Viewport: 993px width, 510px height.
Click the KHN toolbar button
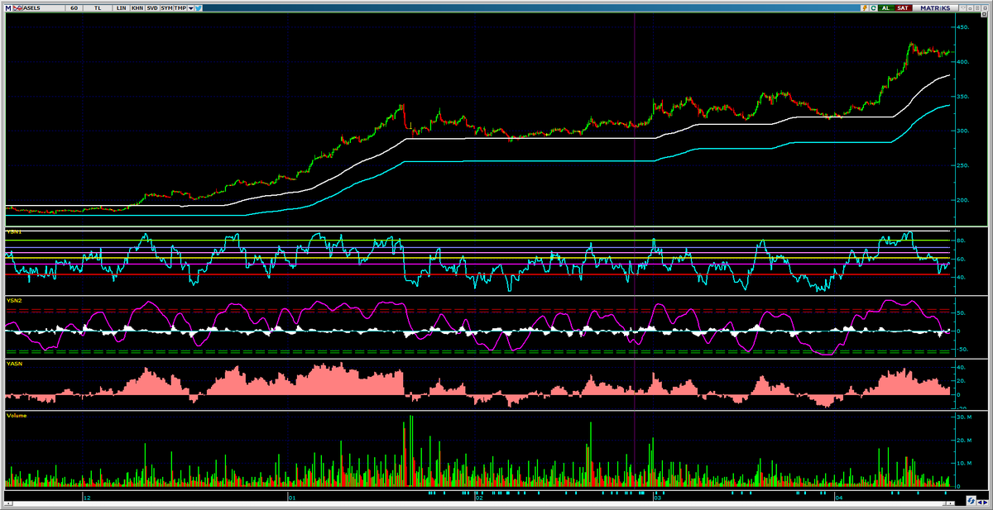(x=137, y=8)
